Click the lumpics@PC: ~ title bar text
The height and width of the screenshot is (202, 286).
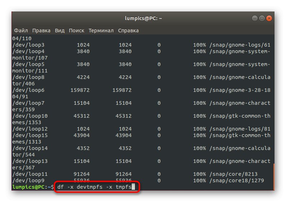pyautogui.click(x=144, y=18)
